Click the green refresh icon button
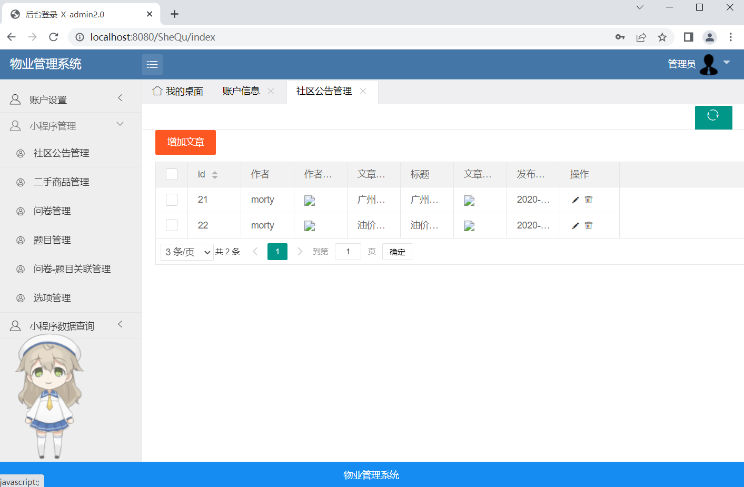This screenshot has height=487, width=744. [713, 117]
